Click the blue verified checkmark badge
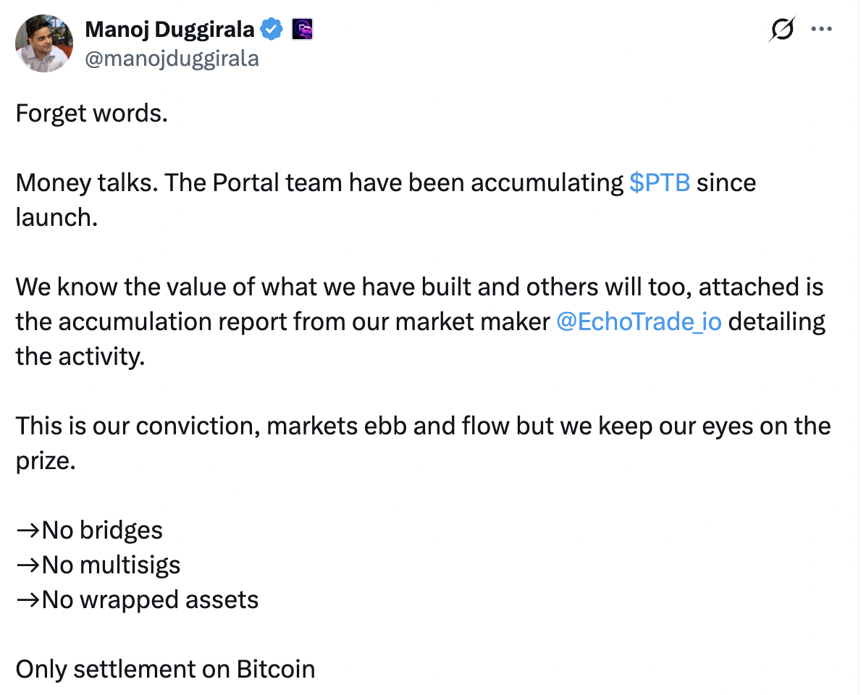 (x=272, y=30)
